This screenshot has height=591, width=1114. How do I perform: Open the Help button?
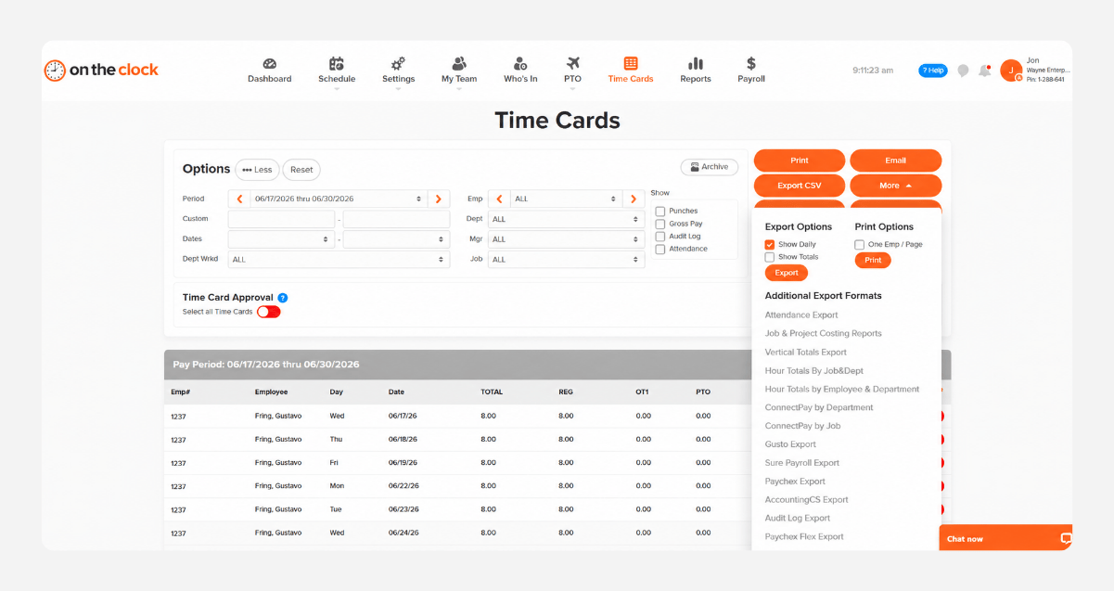tap(933, 71)
